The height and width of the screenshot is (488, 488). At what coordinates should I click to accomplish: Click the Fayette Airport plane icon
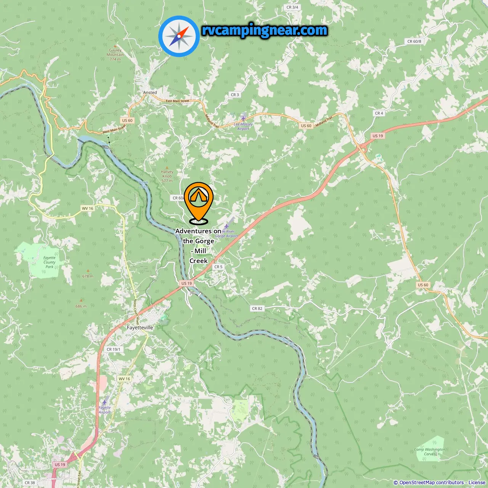coord(105,402)
